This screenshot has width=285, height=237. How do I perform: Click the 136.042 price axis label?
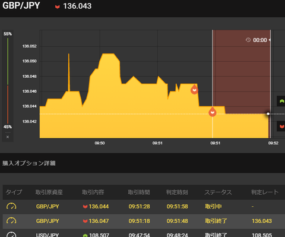pyautogui.click(x=29, y=121)
